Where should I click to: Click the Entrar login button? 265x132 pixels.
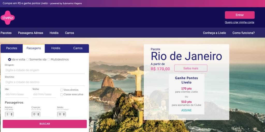pos(240,15)
